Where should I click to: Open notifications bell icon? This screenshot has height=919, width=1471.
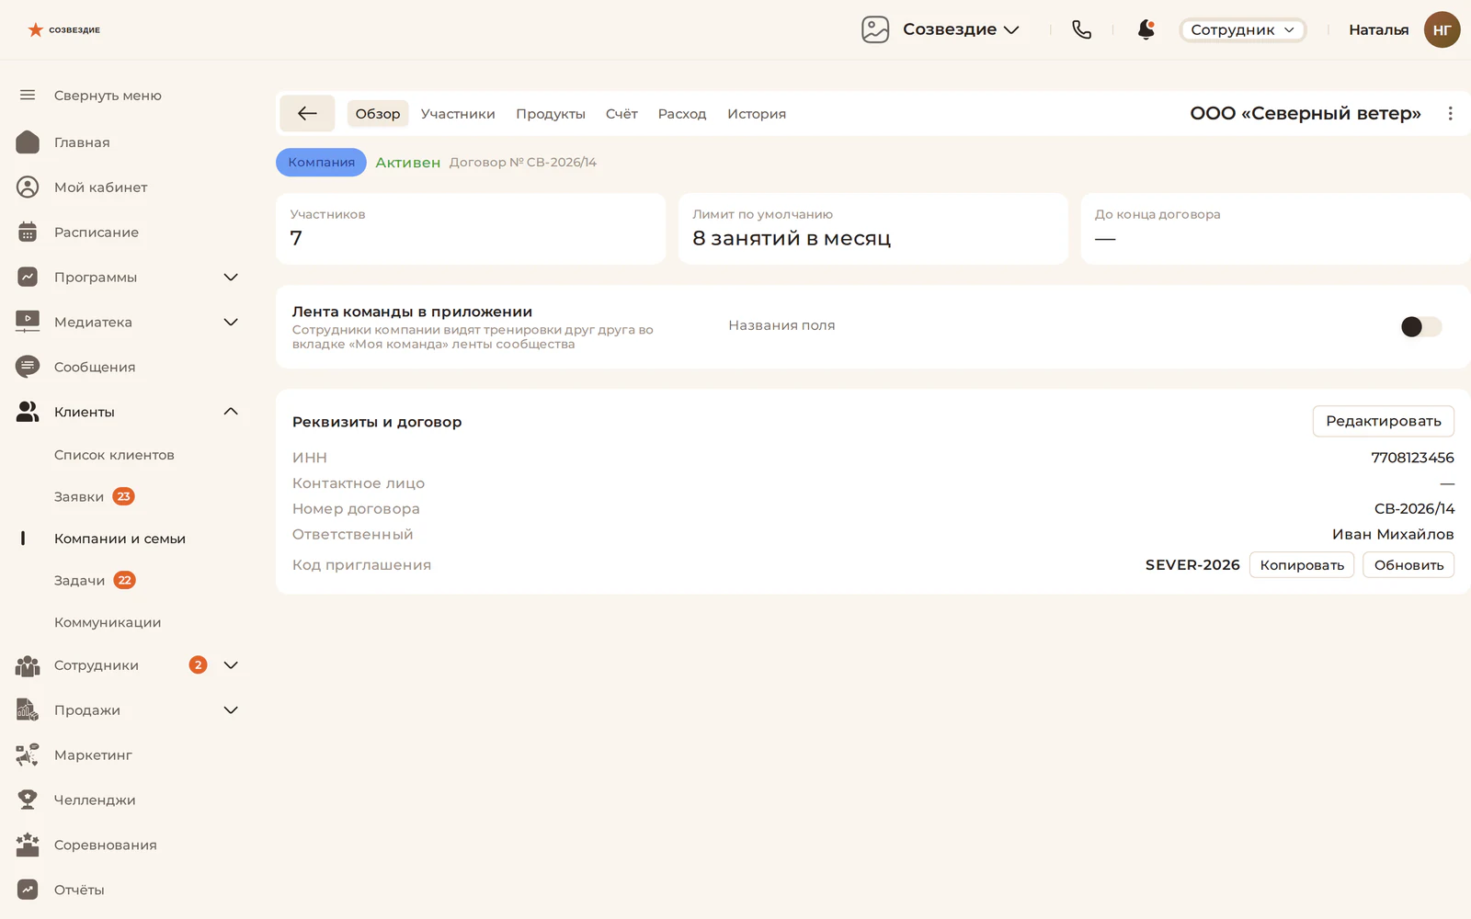(x=1146, y=29)
